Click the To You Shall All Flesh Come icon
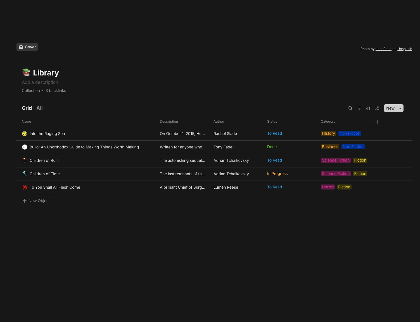Image resolution: width=420 pixels, height=322 pixels. [x=25, y=187]
